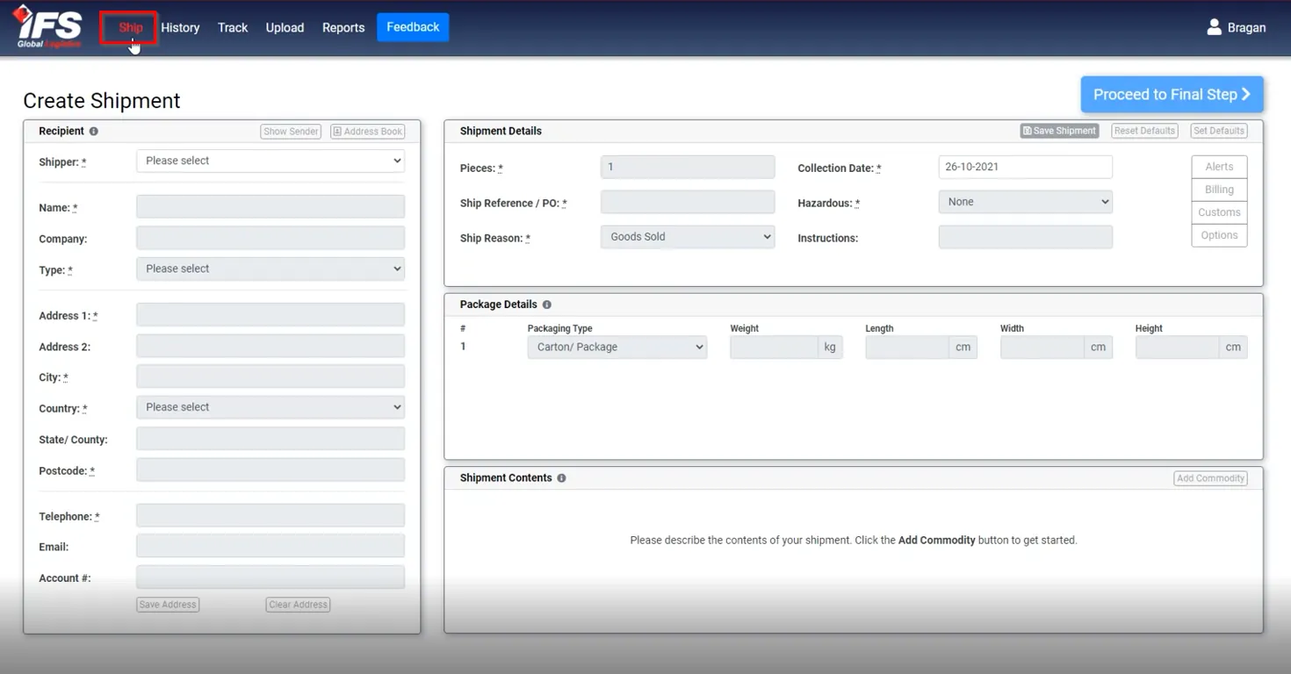Viewport: 1291px width, 674px height.
Task: Click the Collection Date field
Action: [1026, 167]
